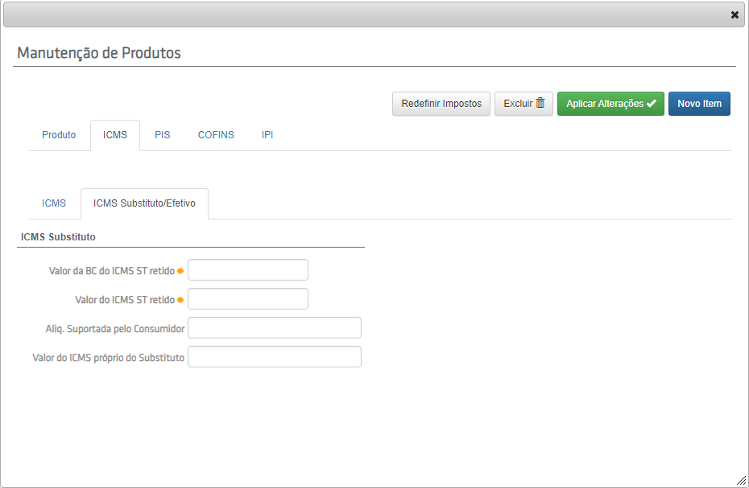Open the PIS tab
The image size is (749, 488).
163,135
